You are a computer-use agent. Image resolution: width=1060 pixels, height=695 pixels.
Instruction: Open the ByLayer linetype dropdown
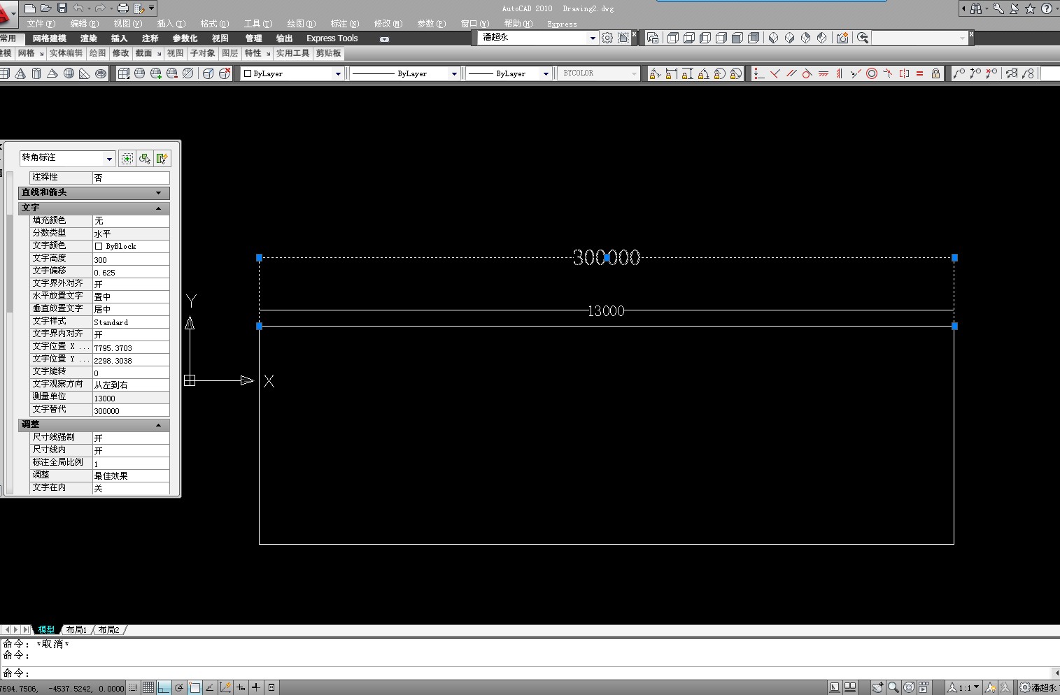click(454, 73)
